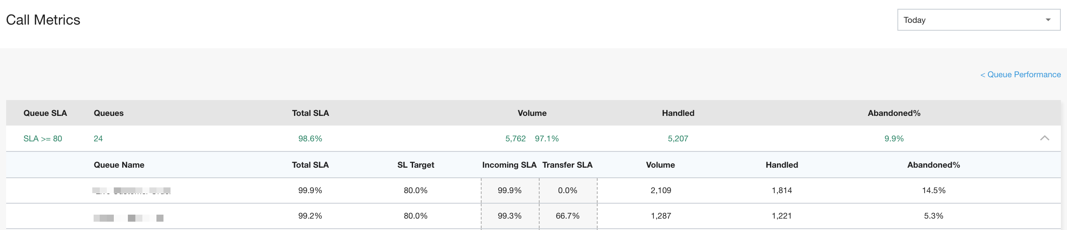
Task: Click the 5,207 handled summary value
Action: (678, 139)
